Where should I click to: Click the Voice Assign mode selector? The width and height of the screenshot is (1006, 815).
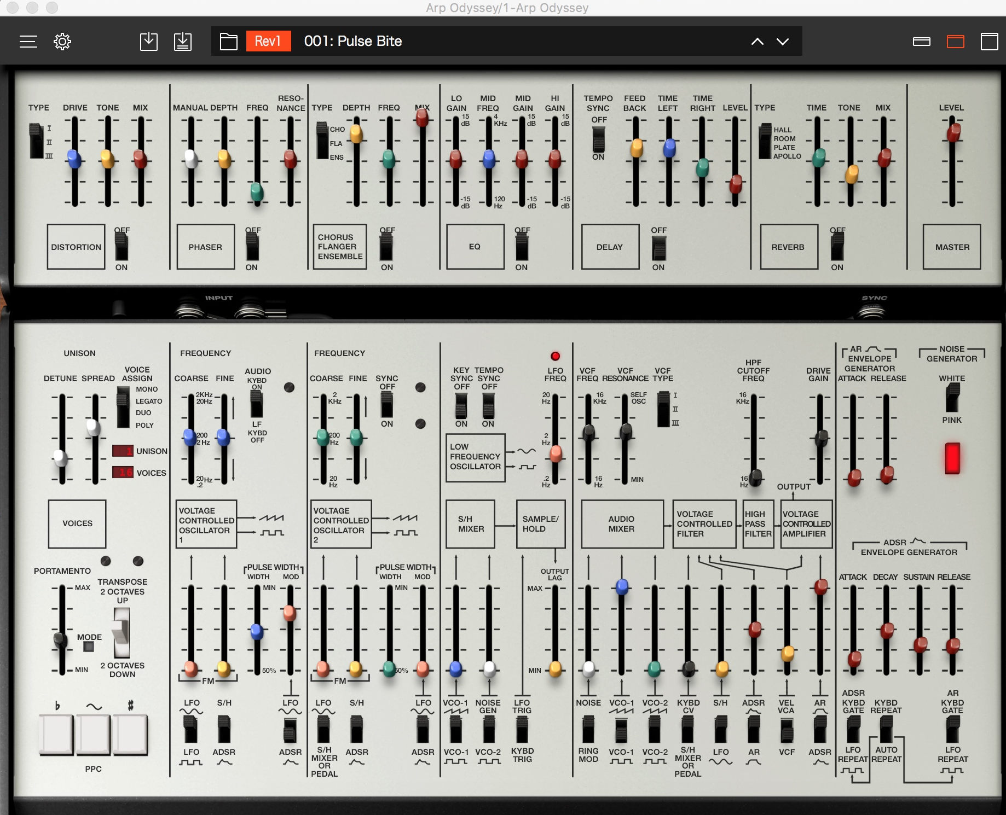(124, 408)
